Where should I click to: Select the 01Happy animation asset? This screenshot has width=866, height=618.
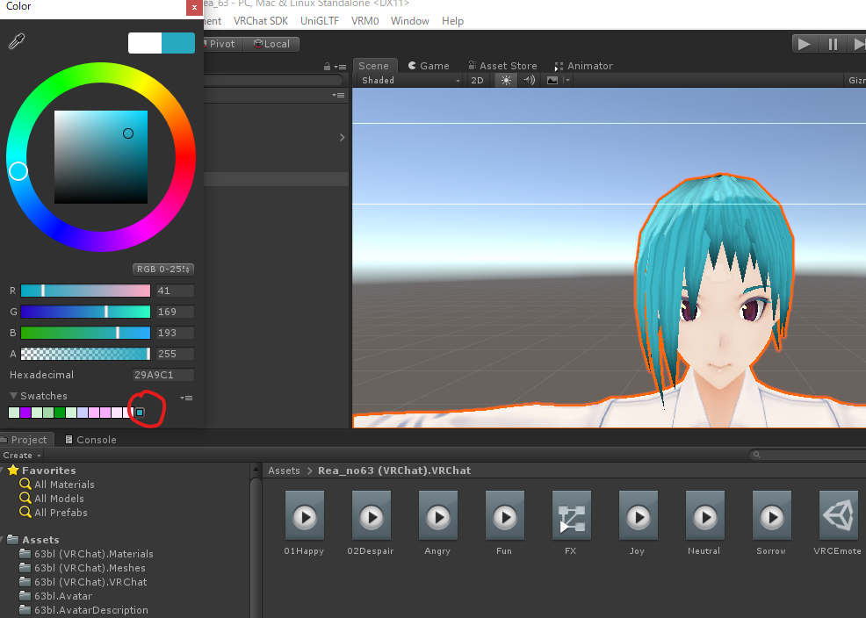(x=304, y=522)
